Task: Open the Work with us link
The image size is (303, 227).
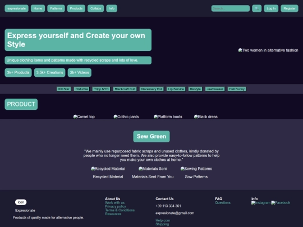Action: click(x=115, y=203)
